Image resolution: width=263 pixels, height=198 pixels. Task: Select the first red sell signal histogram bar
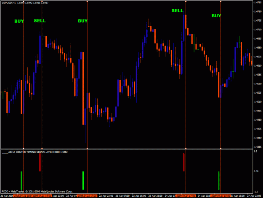pos(40,163)
